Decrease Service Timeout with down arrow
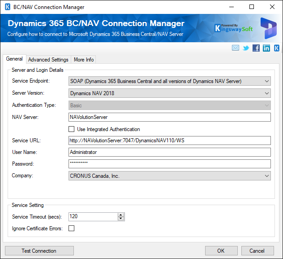The height and width of the screenshot is (259, 283). click(121, 219)
